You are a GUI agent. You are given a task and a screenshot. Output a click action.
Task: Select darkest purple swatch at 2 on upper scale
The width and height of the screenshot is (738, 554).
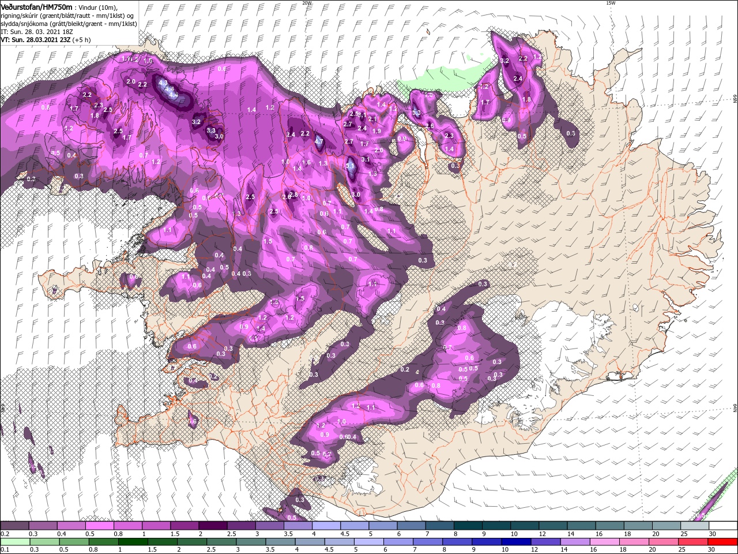(213, 526)
